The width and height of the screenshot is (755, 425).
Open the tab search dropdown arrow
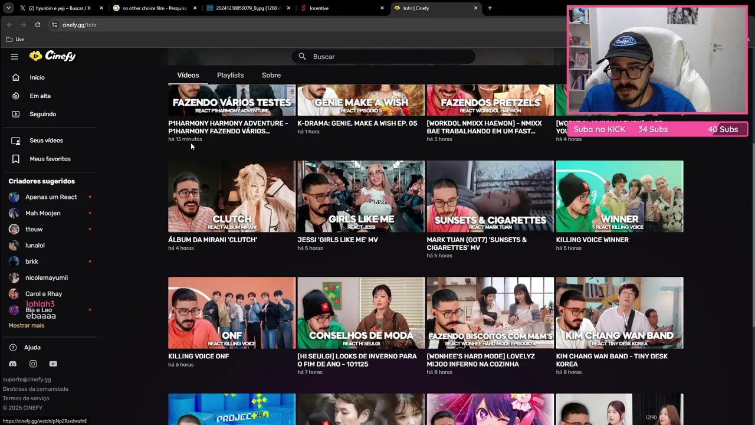click(8, 8)
